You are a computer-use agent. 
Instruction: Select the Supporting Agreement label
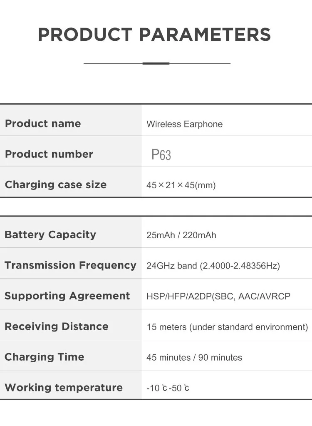point(67,296)
